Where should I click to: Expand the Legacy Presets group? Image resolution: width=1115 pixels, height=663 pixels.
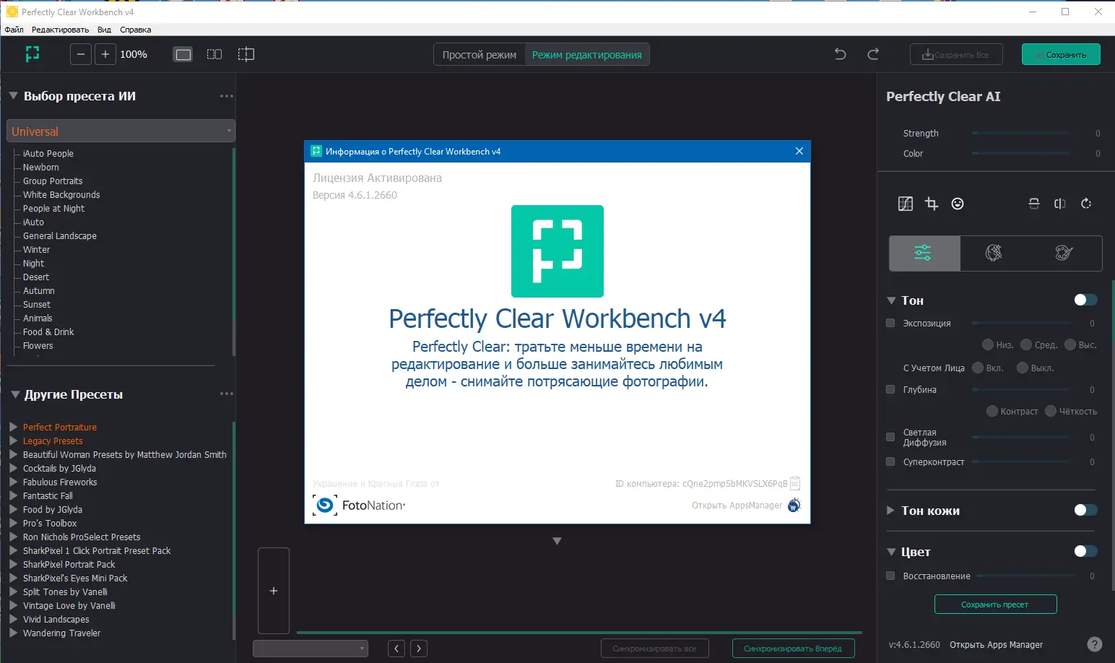click(13, 441)
